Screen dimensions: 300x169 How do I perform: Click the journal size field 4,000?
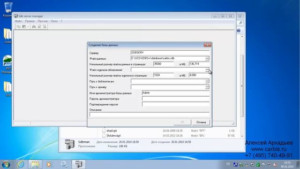(199, 75)
